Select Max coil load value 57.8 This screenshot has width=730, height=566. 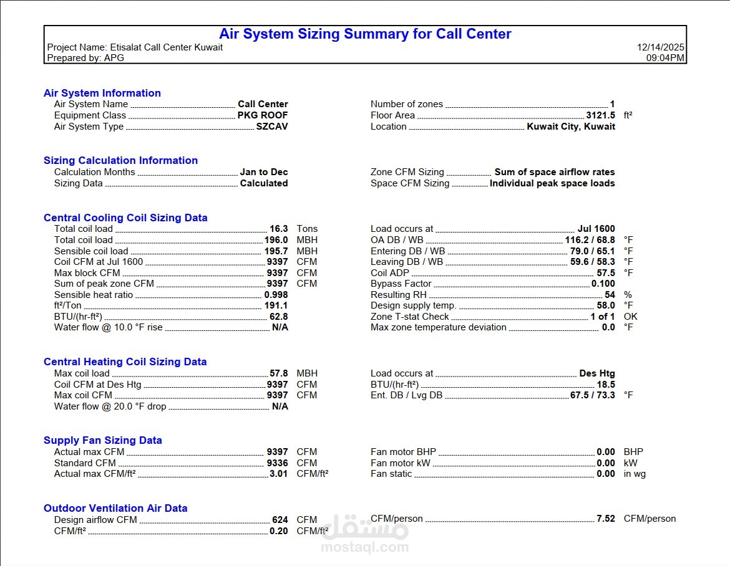tap(279, 373)
